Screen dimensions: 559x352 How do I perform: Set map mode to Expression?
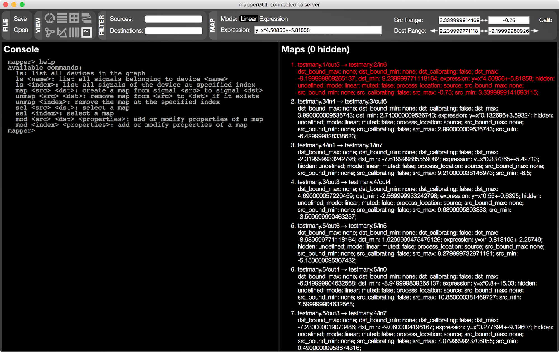coord(273,19)
